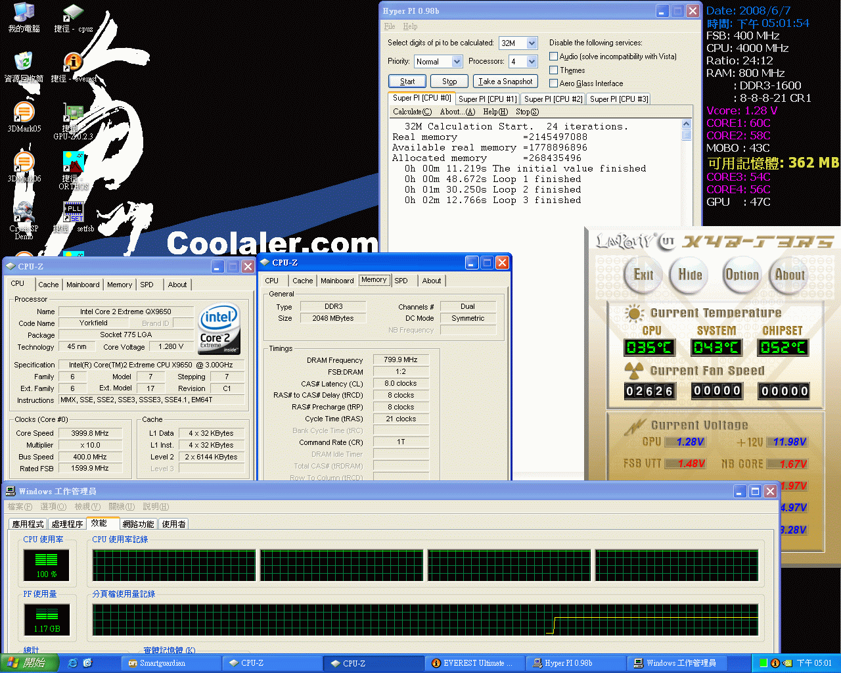Click the LANParty Exit round button
This screenshot has width=841, height=673.
coord(643,275)
